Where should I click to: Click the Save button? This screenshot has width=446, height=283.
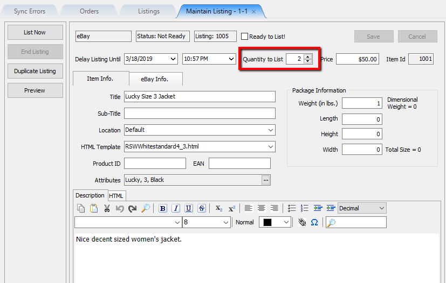[x=374, y=37]
